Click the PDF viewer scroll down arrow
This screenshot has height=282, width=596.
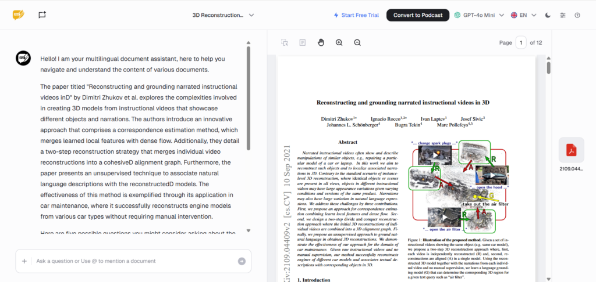548,279
